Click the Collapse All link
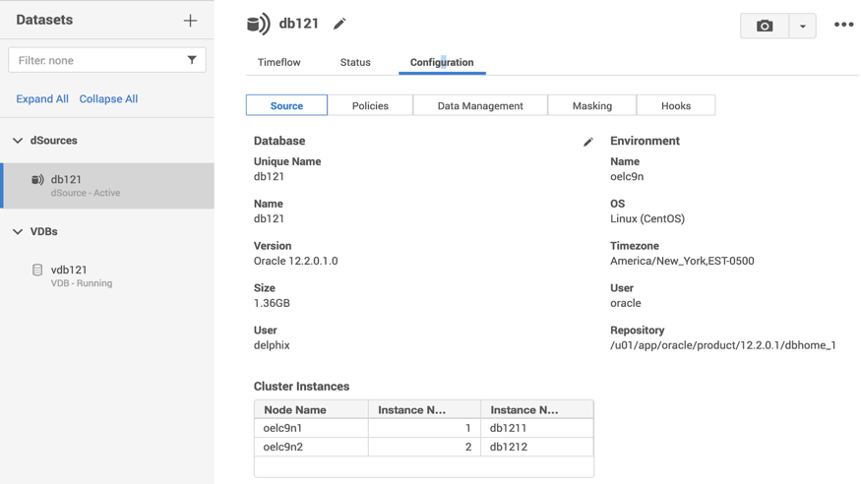 coord(108,98)
